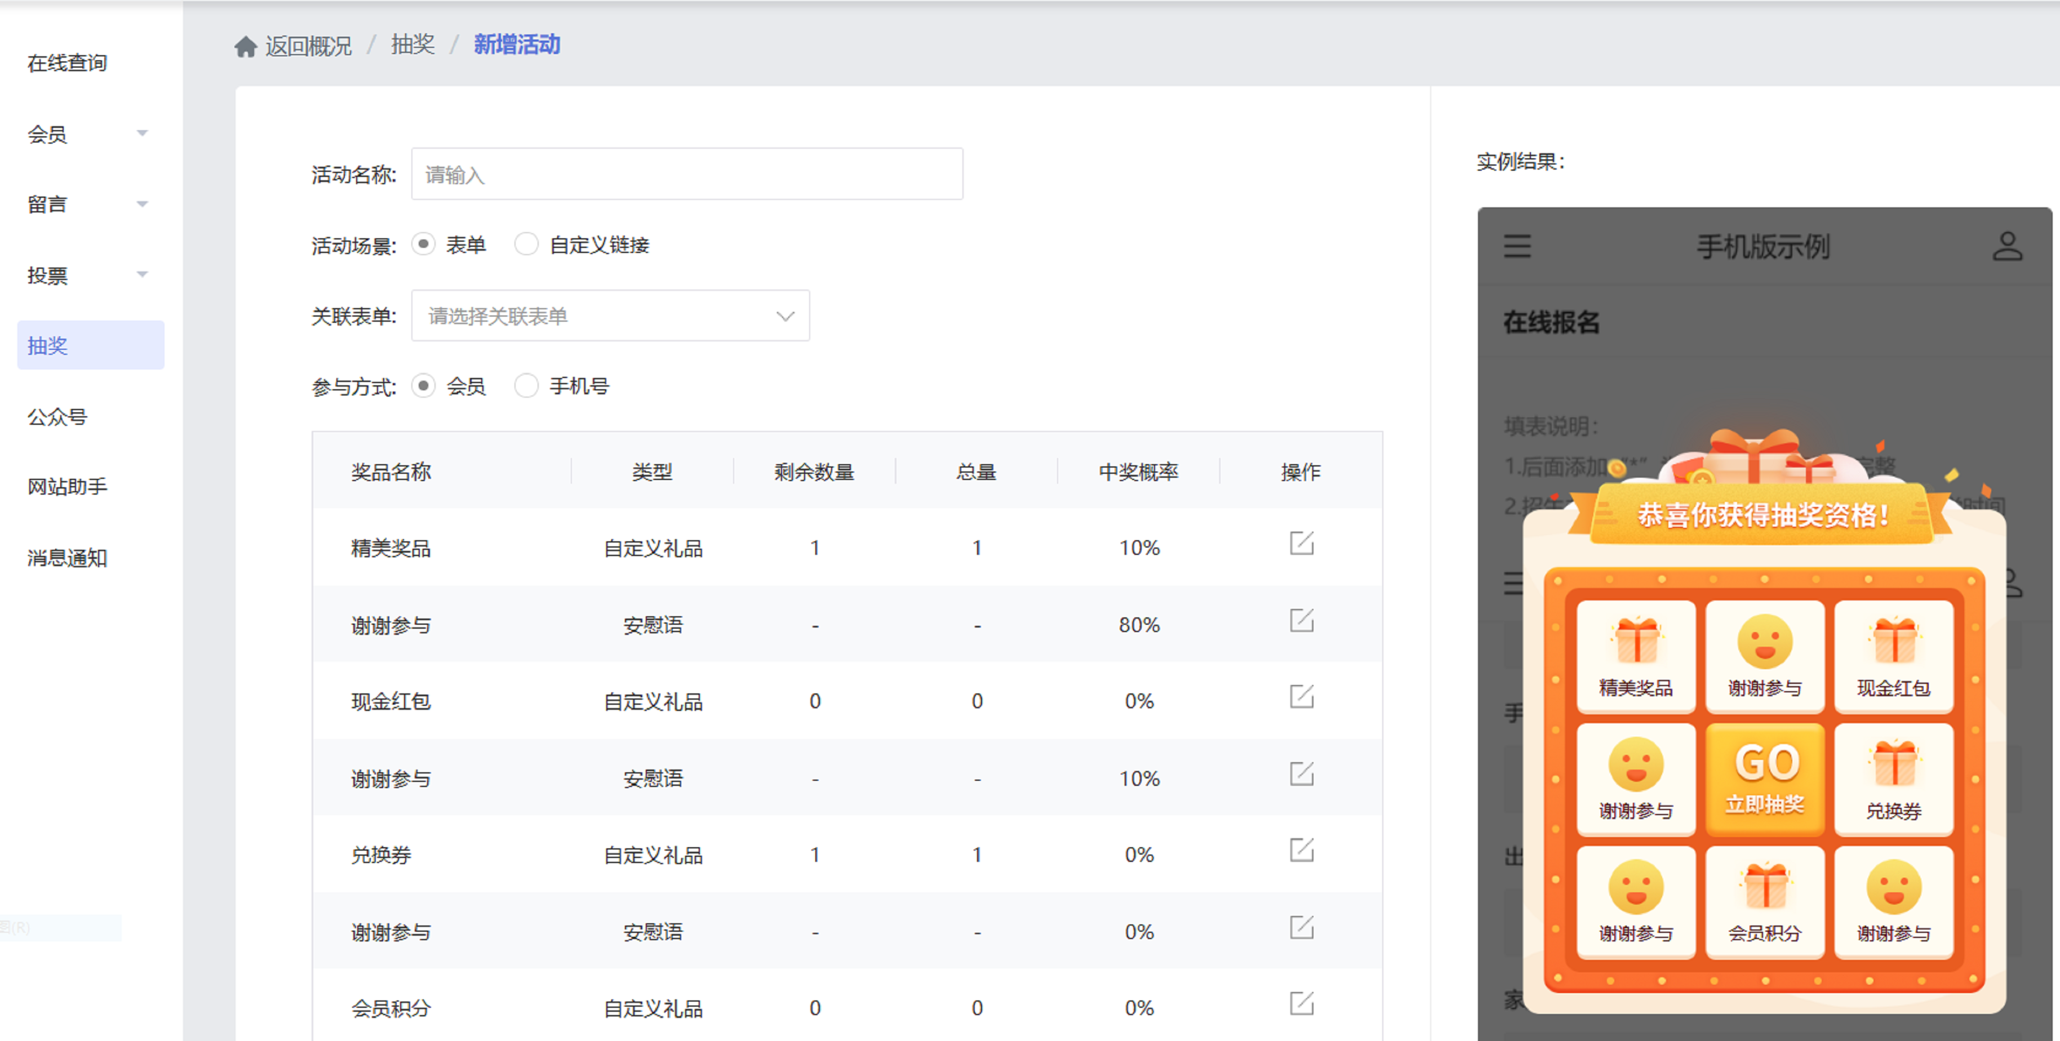Click 返回概况 breadcrumb link

tap(308, 46)
